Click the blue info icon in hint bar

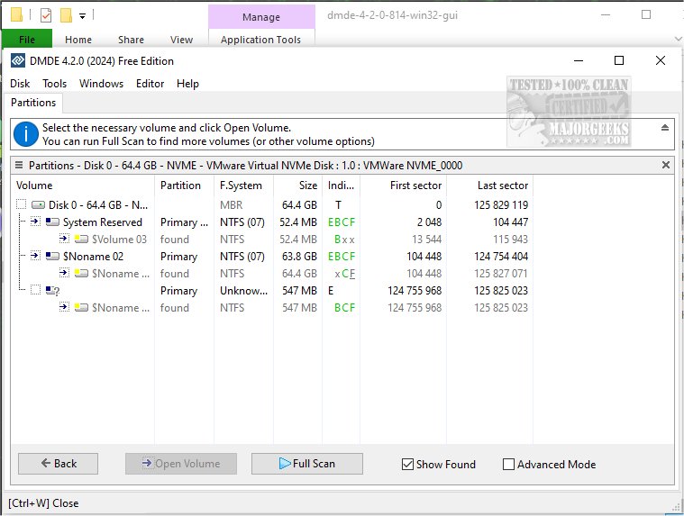(x=26, y=134)
